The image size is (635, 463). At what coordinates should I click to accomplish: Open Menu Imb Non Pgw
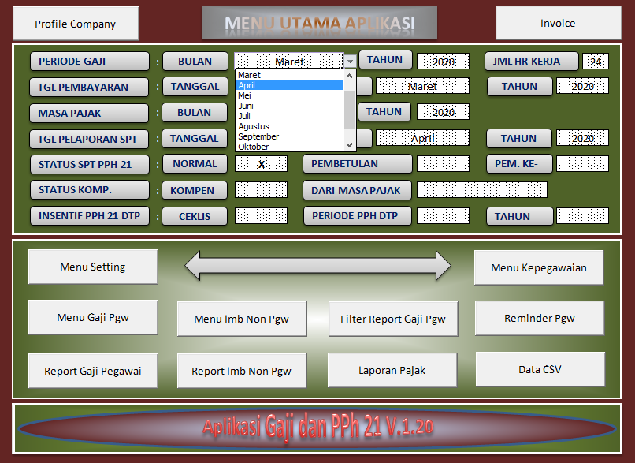click(x=242, y=319)
